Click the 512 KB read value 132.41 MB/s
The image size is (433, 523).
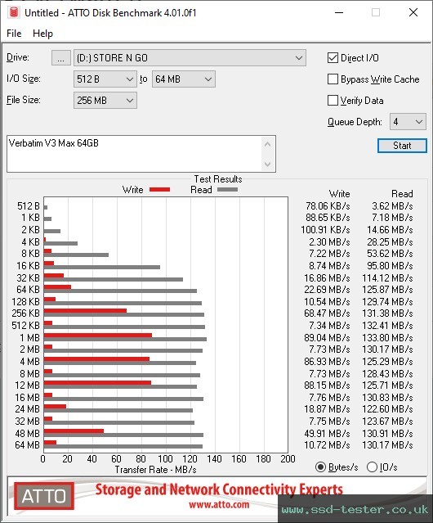(x=387, y=325)
